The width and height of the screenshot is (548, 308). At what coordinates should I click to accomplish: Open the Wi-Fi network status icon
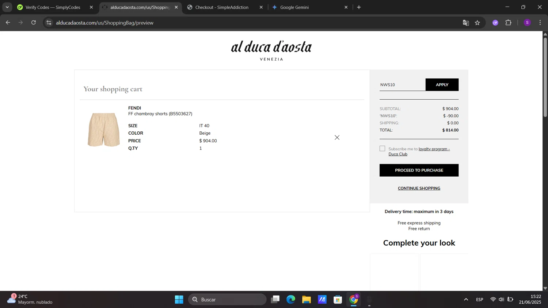pyautogui.click(x=493, y=300)
